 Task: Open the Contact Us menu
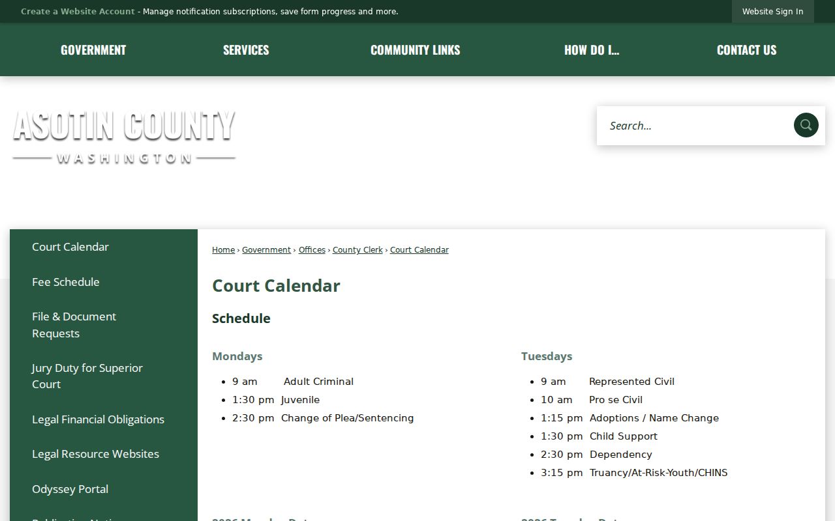(x=746, y=49)
